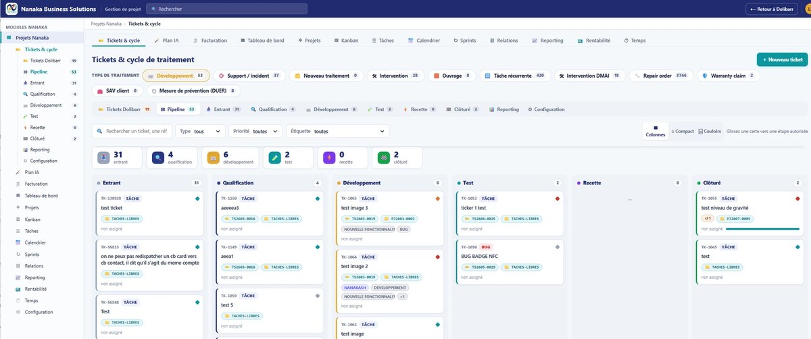
Task: Click the Tâche récurrente icon
Action: point(488,76)
